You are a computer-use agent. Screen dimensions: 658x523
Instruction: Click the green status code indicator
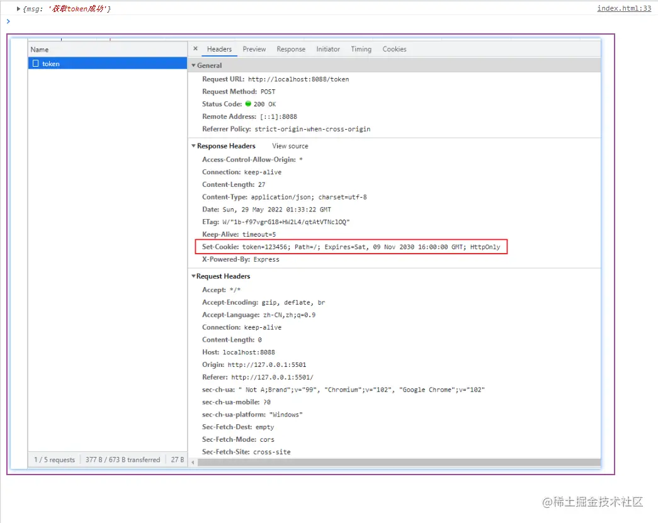pyautogui.click(x=248, y=104)
